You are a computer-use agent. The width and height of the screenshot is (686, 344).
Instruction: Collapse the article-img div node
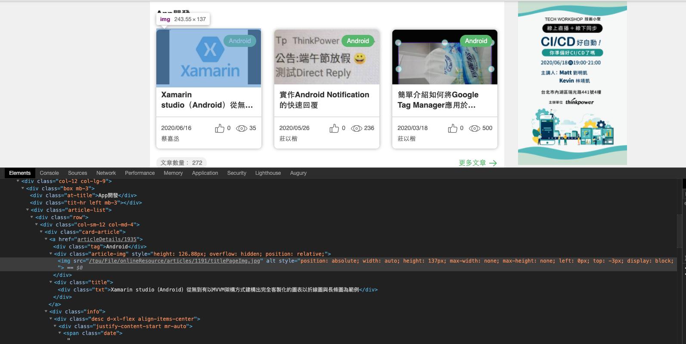[x=51, y=254]
